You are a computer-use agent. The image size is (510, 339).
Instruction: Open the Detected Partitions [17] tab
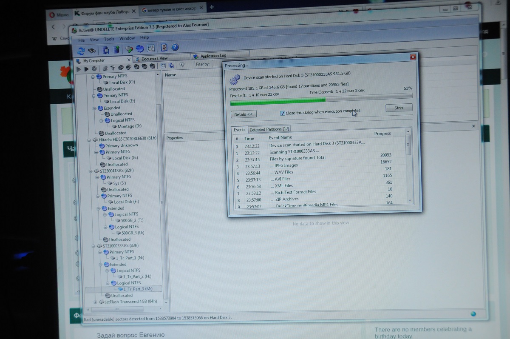pyautogui.click(x=269, y=129)
